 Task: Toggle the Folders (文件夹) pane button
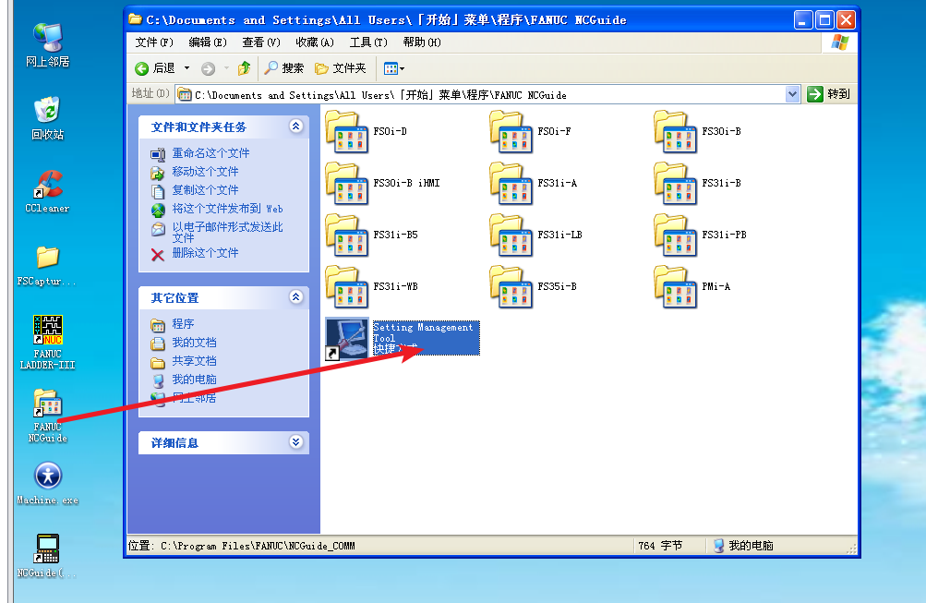point(340,68)
